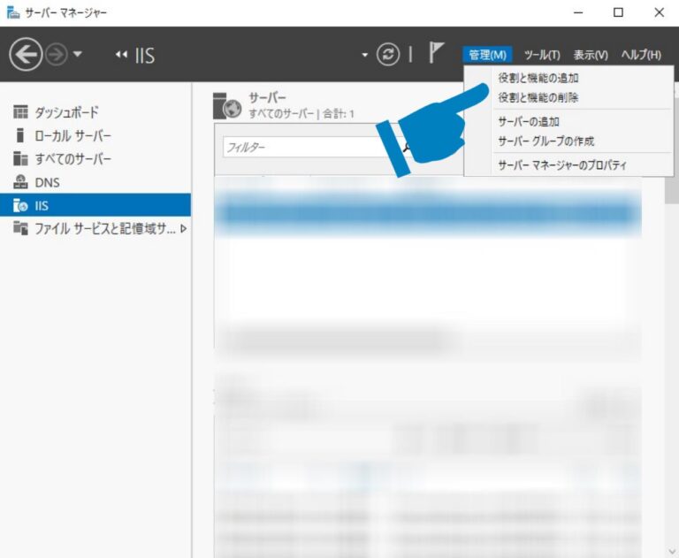The height and width of the screenshot is (558, 679).
Task: Click the IIS breadcrumb title in header
Action: coord(145,56)
